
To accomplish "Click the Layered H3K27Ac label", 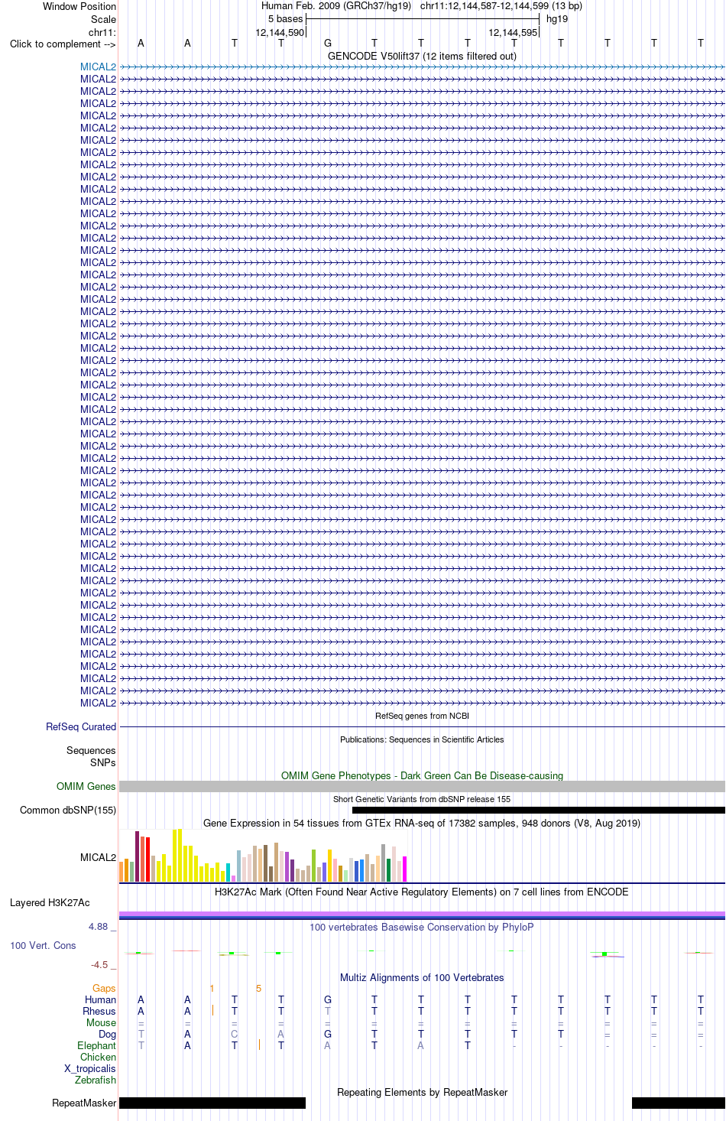I will pyautogui.click(x=50, y=902).
